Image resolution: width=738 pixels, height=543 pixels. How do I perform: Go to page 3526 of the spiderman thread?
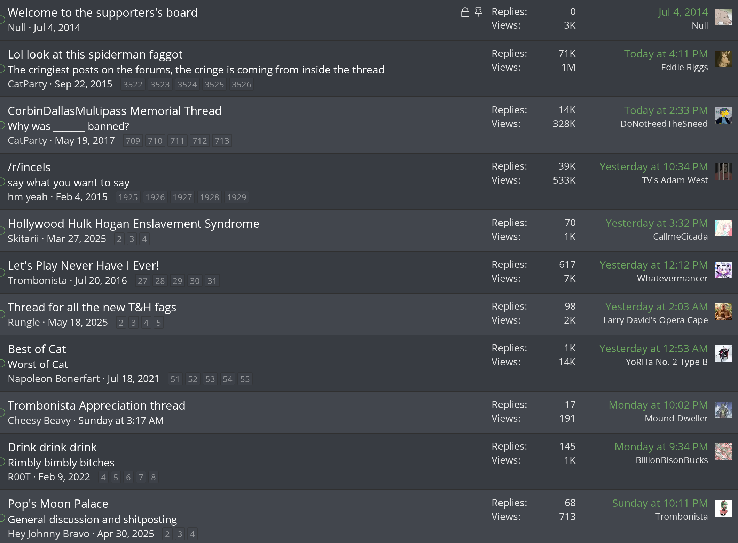point(241,85)
